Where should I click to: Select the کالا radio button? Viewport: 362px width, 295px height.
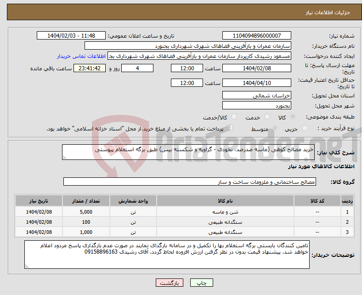coord(293,117)
